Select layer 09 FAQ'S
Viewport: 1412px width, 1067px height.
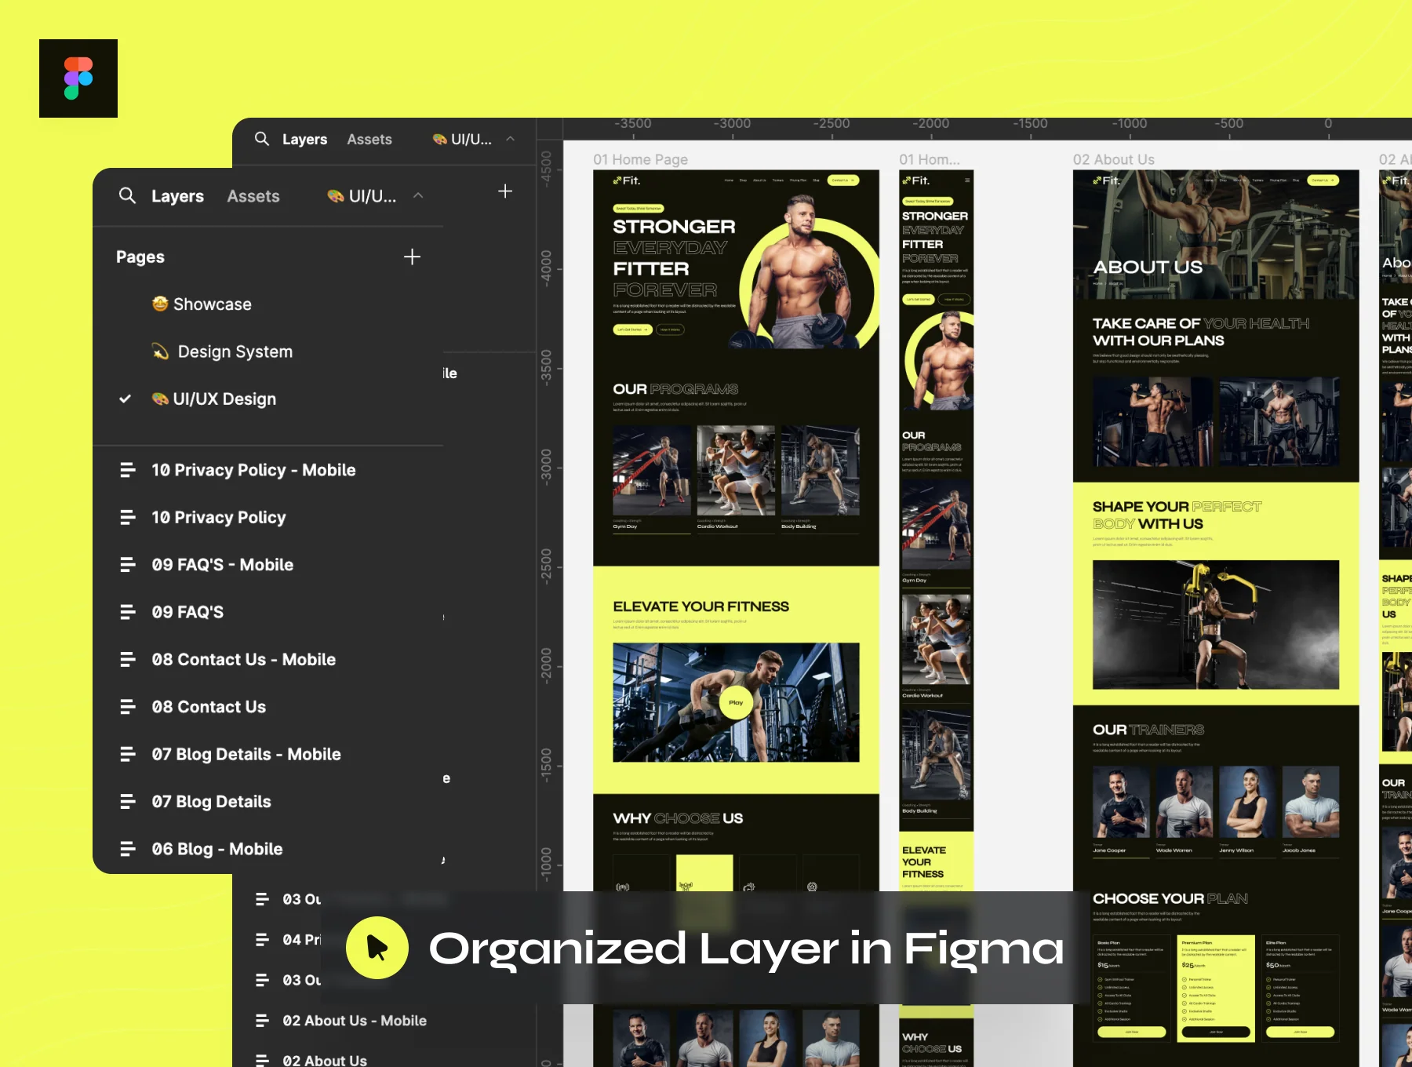pyautogui.click(x=187, y=612)
